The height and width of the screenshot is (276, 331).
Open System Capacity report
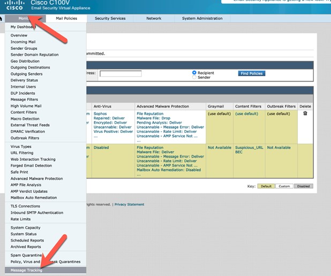point(25,228)
